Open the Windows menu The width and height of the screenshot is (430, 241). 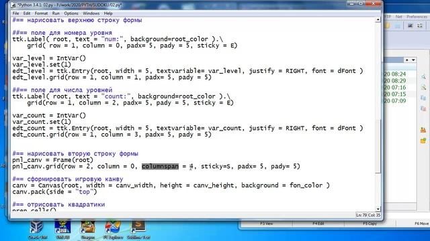(91, 13)
